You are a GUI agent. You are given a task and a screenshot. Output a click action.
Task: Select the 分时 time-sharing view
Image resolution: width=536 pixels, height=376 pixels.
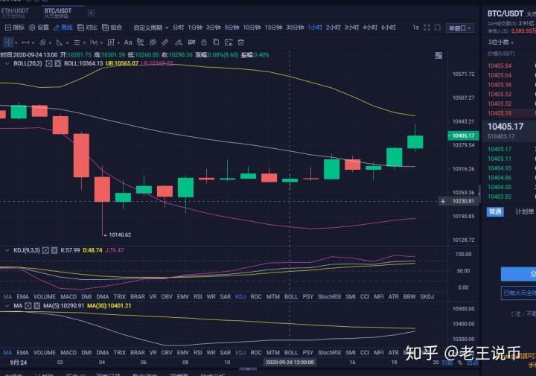click(x=178, y=28)
